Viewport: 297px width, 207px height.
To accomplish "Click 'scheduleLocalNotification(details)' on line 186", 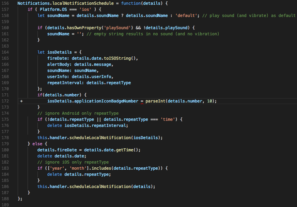I will 111,187.
